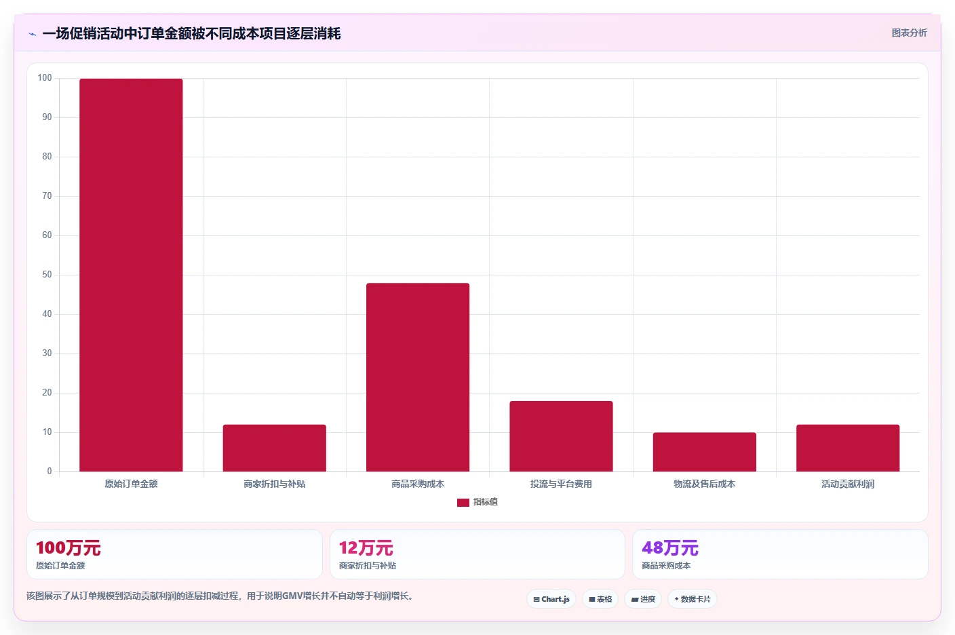Click the 原始订单金额 bar in the chart
This screenshot has width=955, height=635.
131,275
